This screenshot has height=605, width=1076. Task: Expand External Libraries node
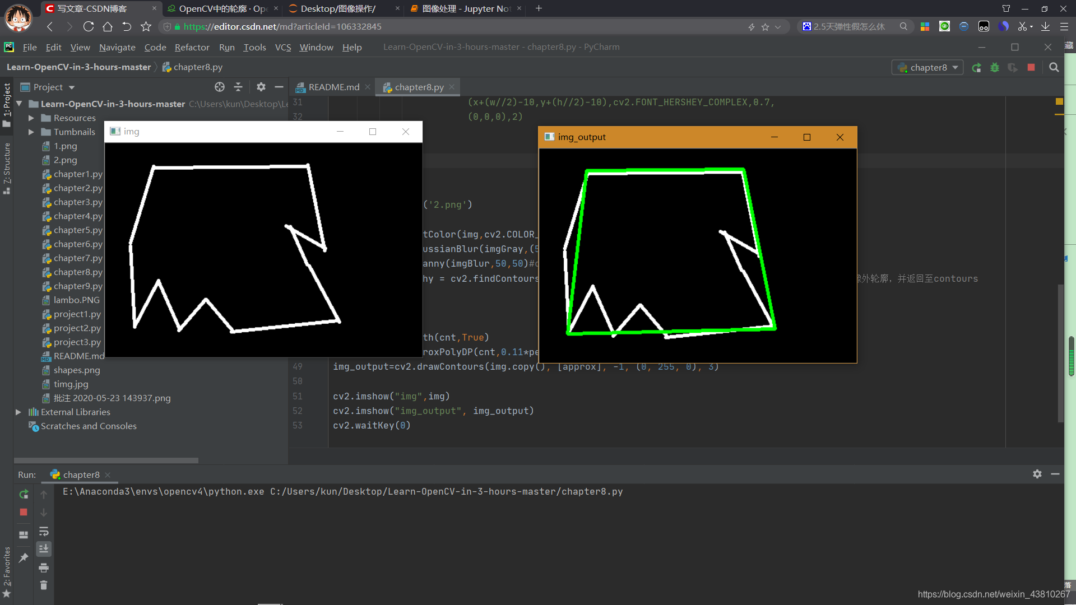tap(18, 412)
